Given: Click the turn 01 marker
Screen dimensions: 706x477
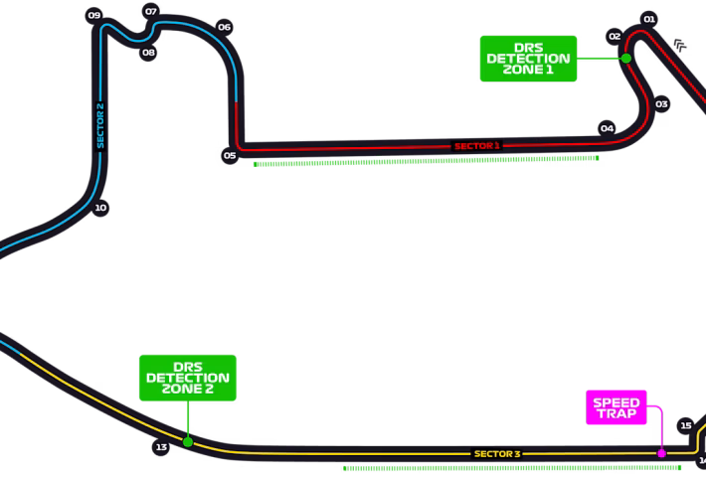Looking at the screenshot, I should coord(648,19).
